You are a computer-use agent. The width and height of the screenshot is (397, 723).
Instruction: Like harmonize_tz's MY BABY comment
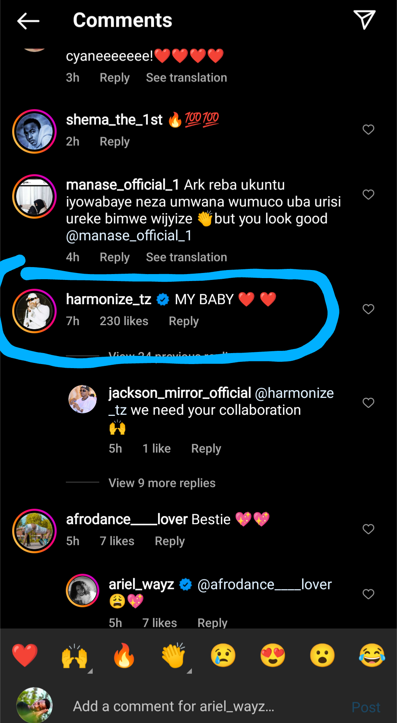[x=368, y=309]
